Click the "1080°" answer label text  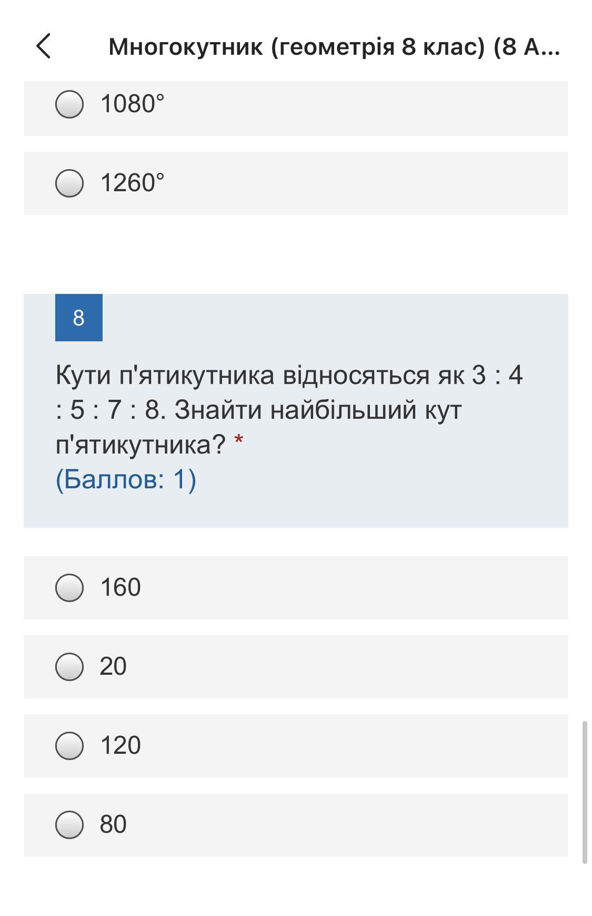[x=132, y=104]
